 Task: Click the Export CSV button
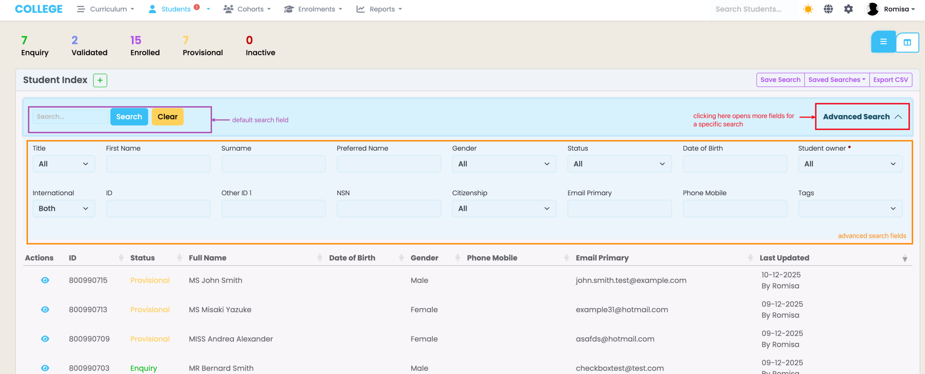click(890, 80)
